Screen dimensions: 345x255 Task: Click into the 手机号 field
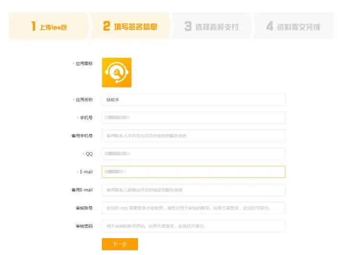tap(194, 118)
